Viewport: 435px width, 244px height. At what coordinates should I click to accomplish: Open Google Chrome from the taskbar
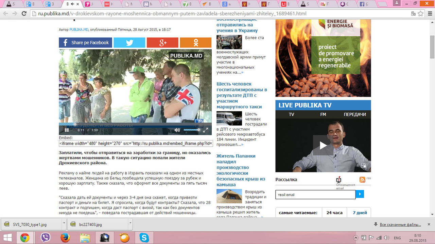click(24, 238)
